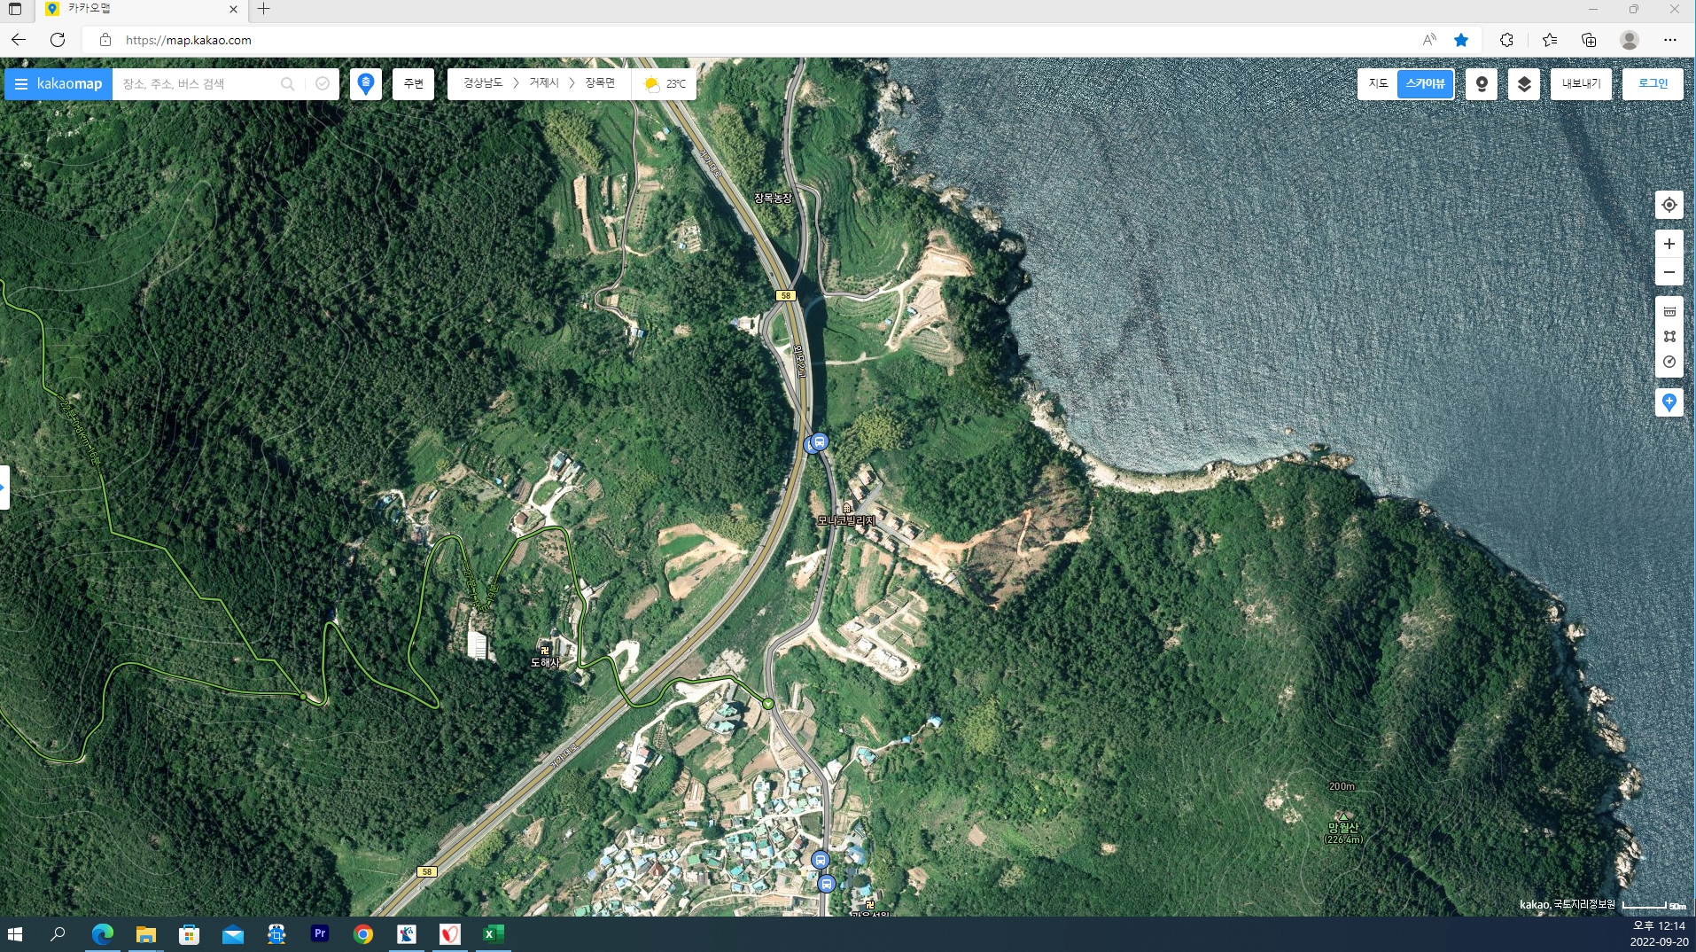Click the 로그인 login link
This screenshot has width=1696, height=952.
pyautogui.click(x=1652, y=84)
